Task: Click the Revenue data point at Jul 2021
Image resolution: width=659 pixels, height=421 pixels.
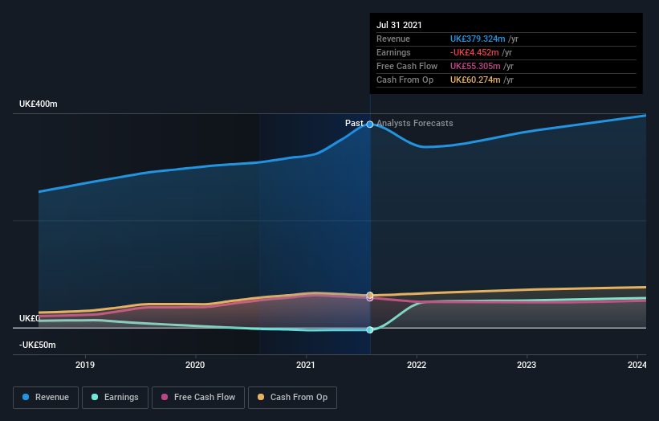Action: (370, 124)
